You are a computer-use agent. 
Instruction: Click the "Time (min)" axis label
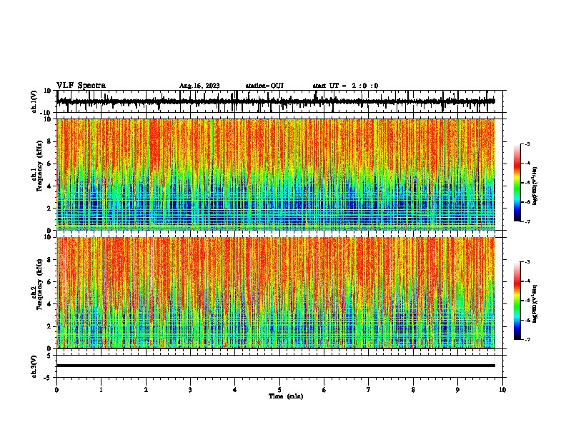pos(286,396)
